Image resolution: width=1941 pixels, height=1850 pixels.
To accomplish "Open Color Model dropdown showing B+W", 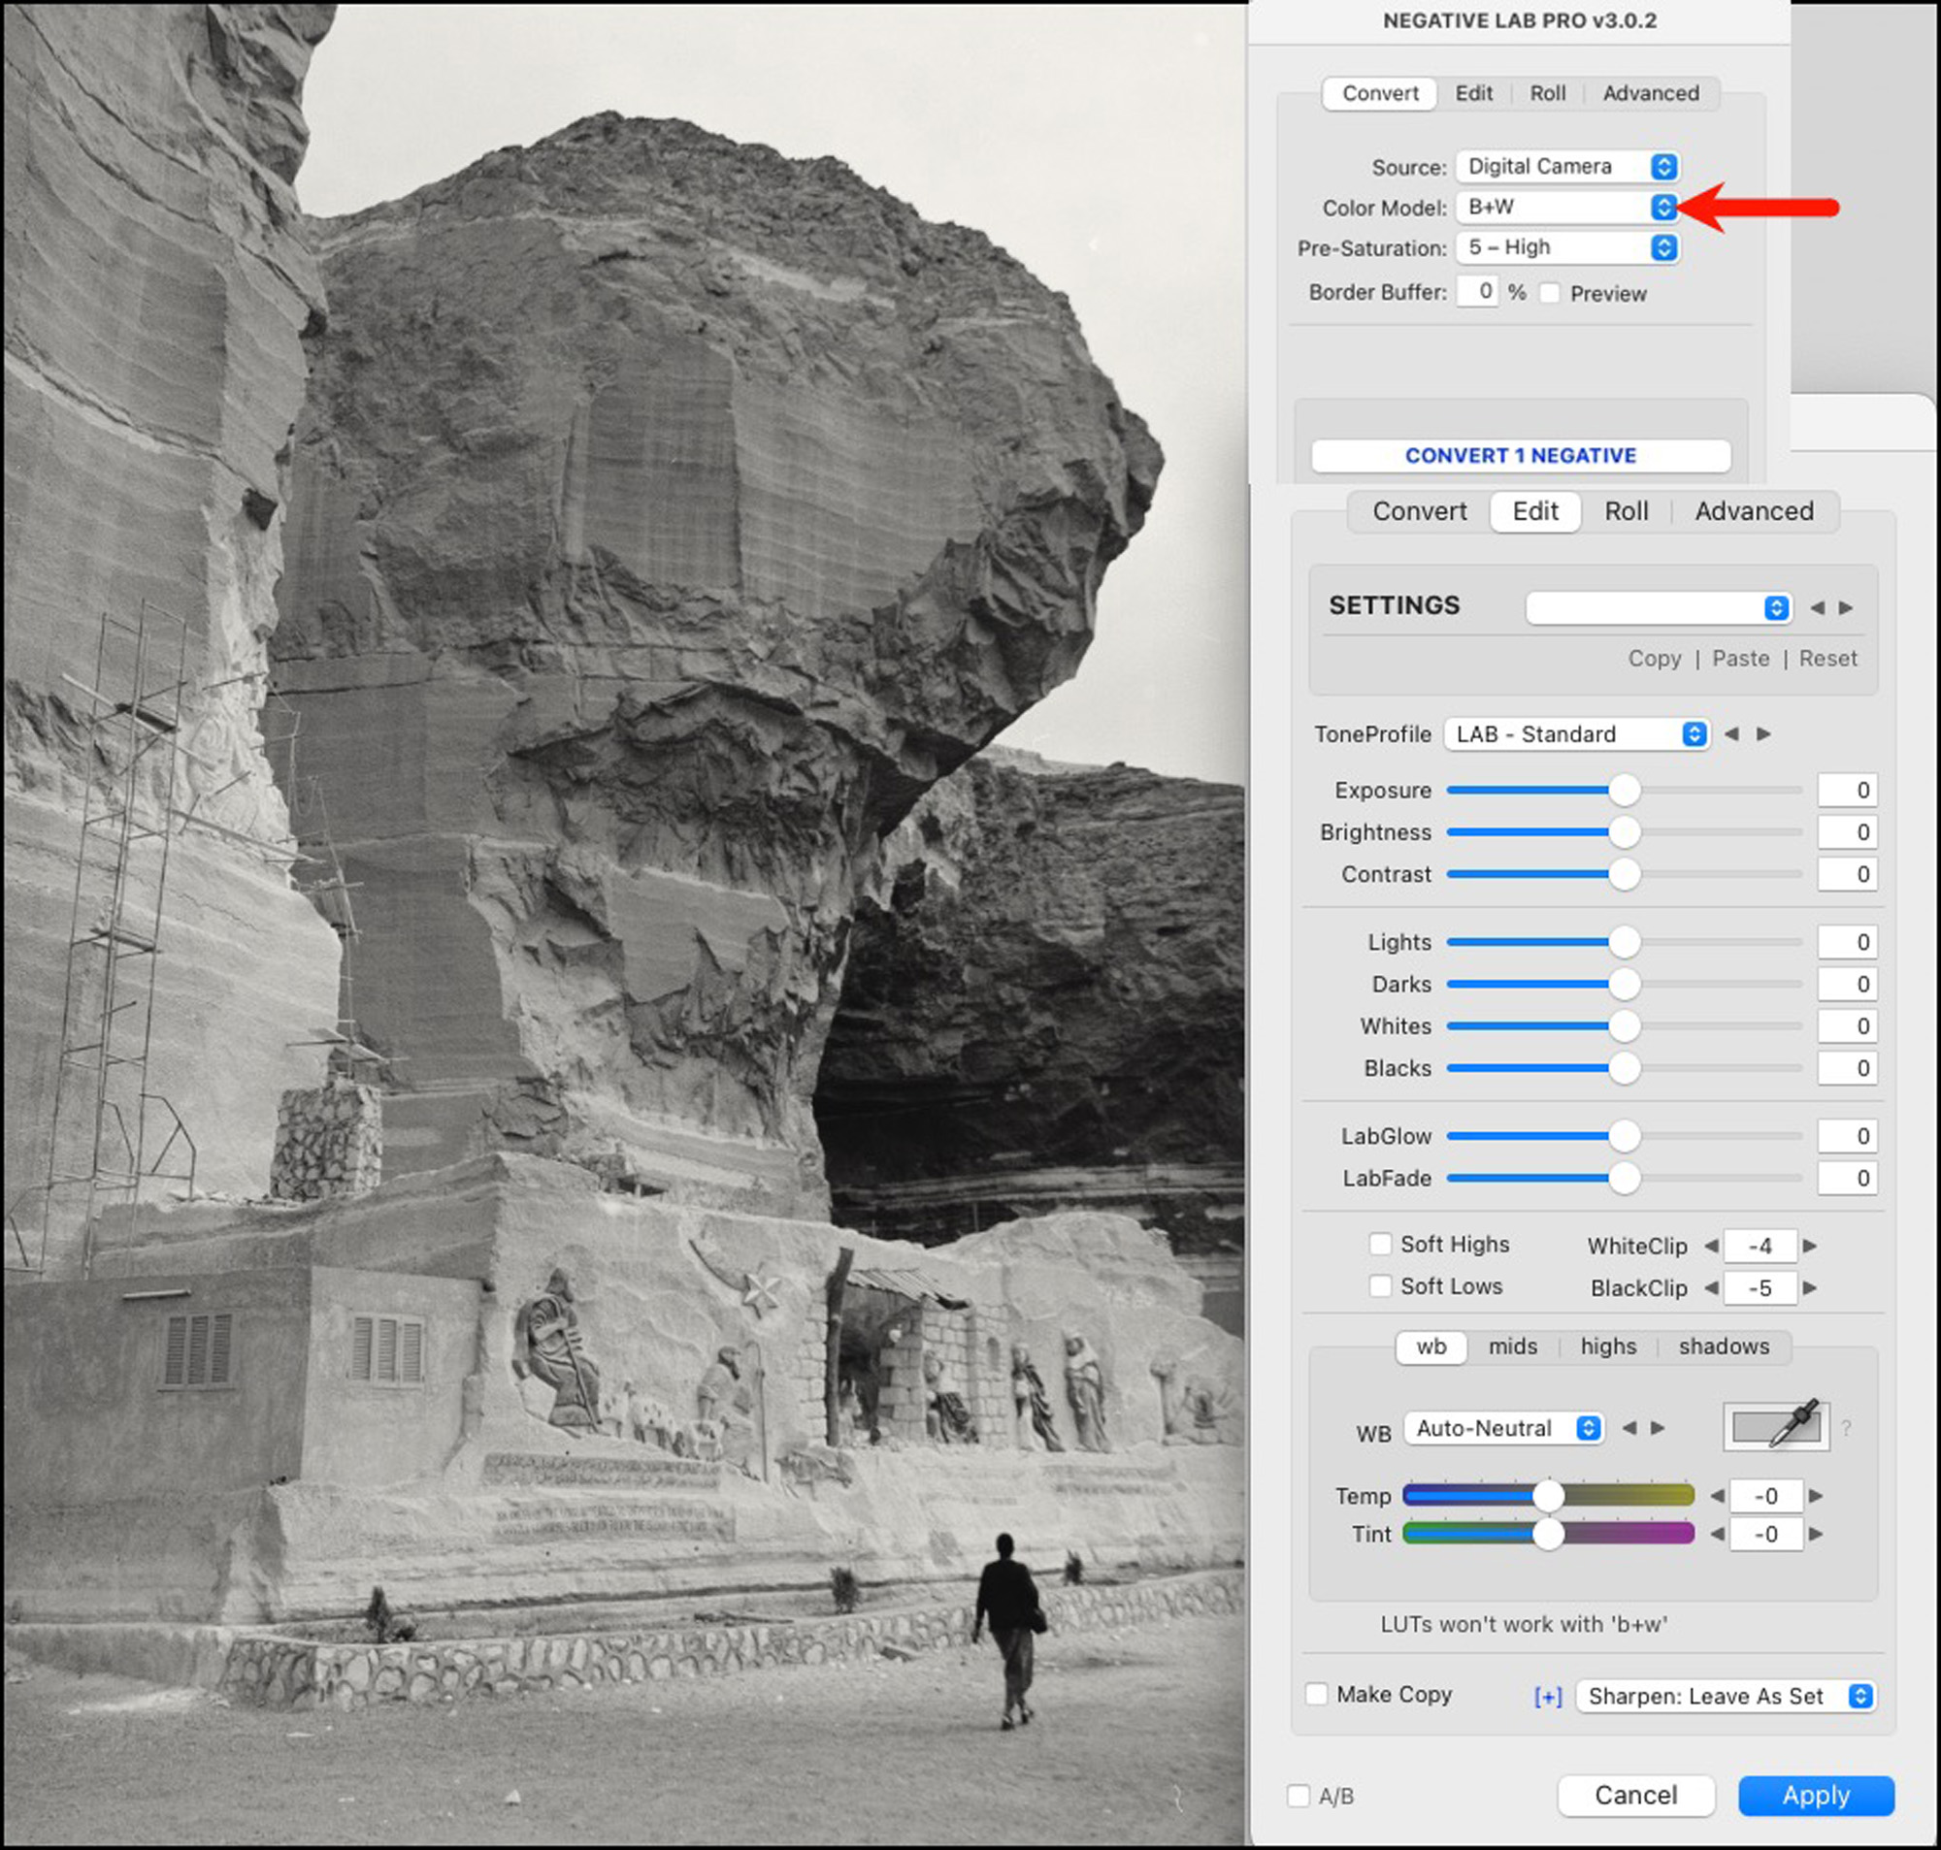I will [x=1568, y=207].
